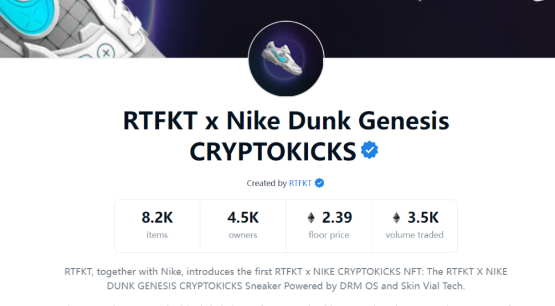Click the "owners" label under 4.5K
Viewport: 555px width, 306px height.
click(x=243, y=235)
